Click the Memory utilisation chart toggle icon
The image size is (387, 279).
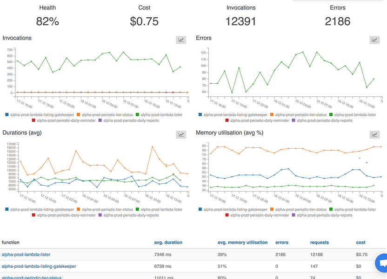coord(374,135)
